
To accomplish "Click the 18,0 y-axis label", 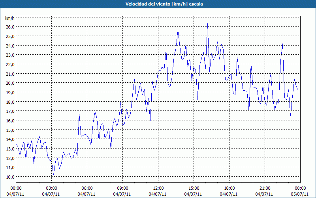I will (x=10, y=102).
